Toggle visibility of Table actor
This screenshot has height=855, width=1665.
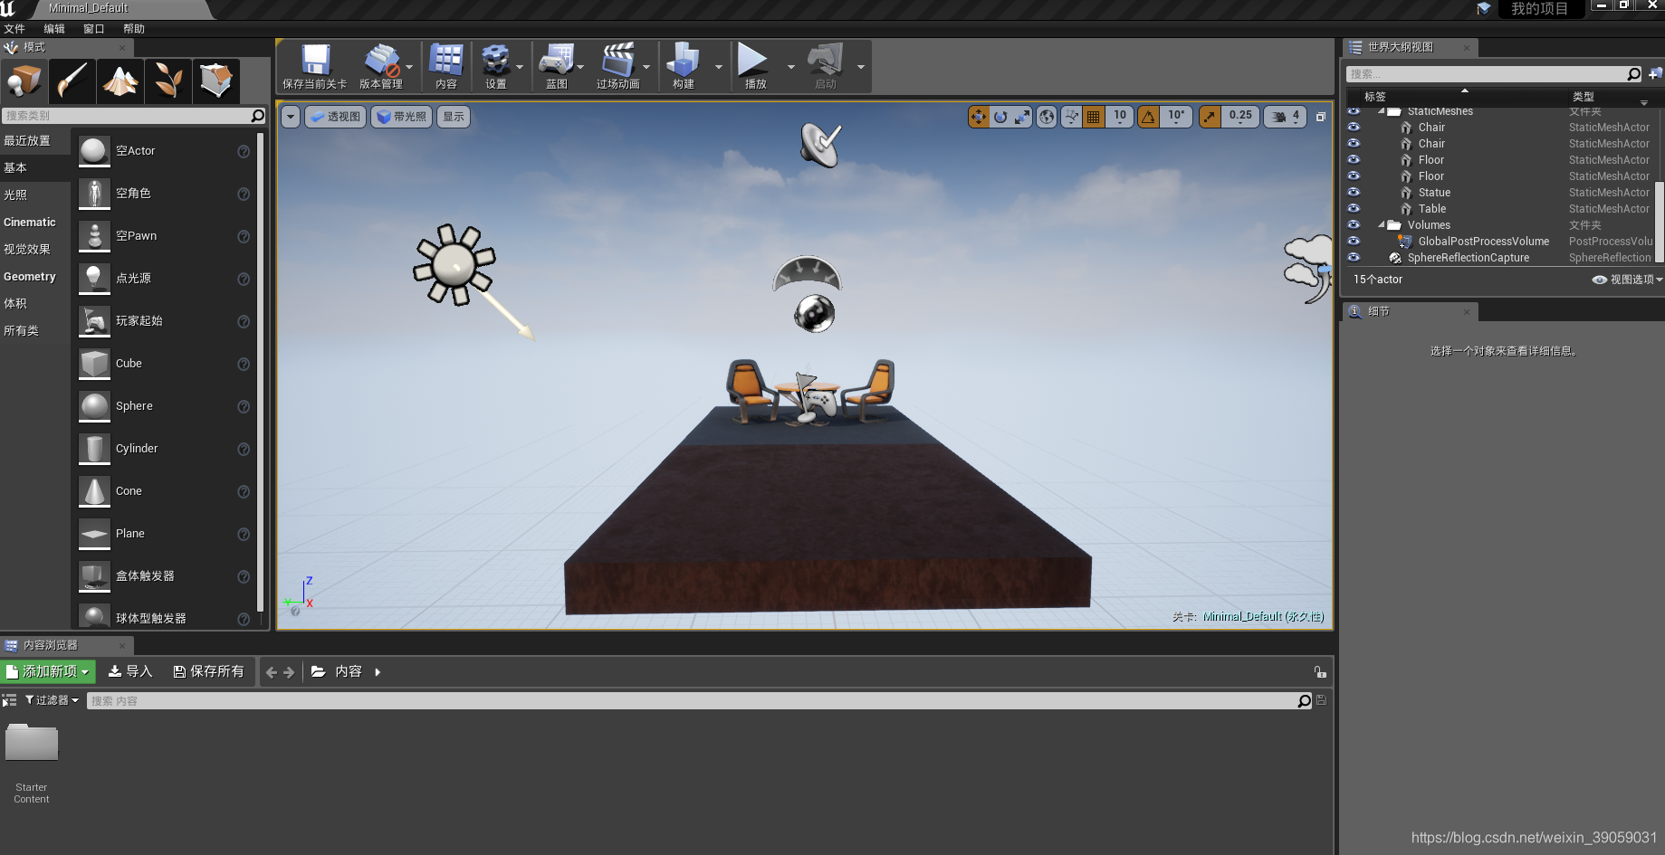coord(1354,209)
